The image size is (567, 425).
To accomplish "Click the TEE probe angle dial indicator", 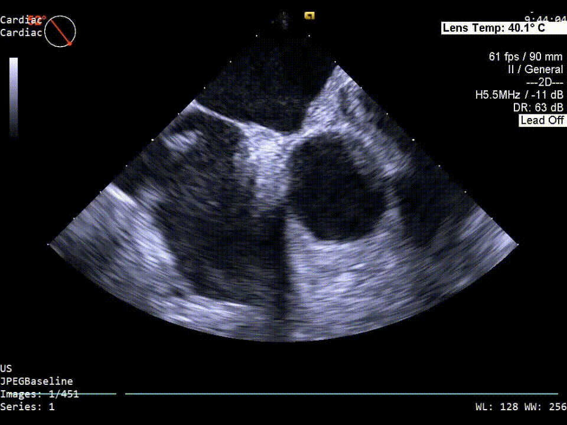I will [61, 31].
